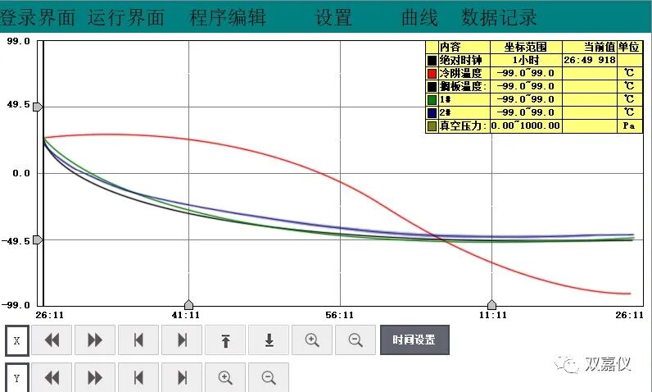Click the 单位 column header

pos(629,47)
